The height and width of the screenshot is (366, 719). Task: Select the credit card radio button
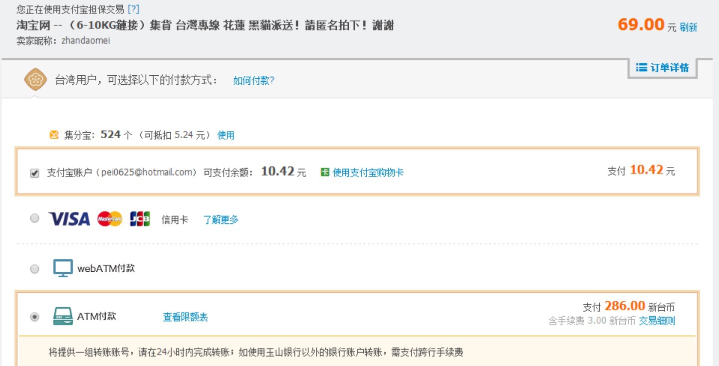34,218
